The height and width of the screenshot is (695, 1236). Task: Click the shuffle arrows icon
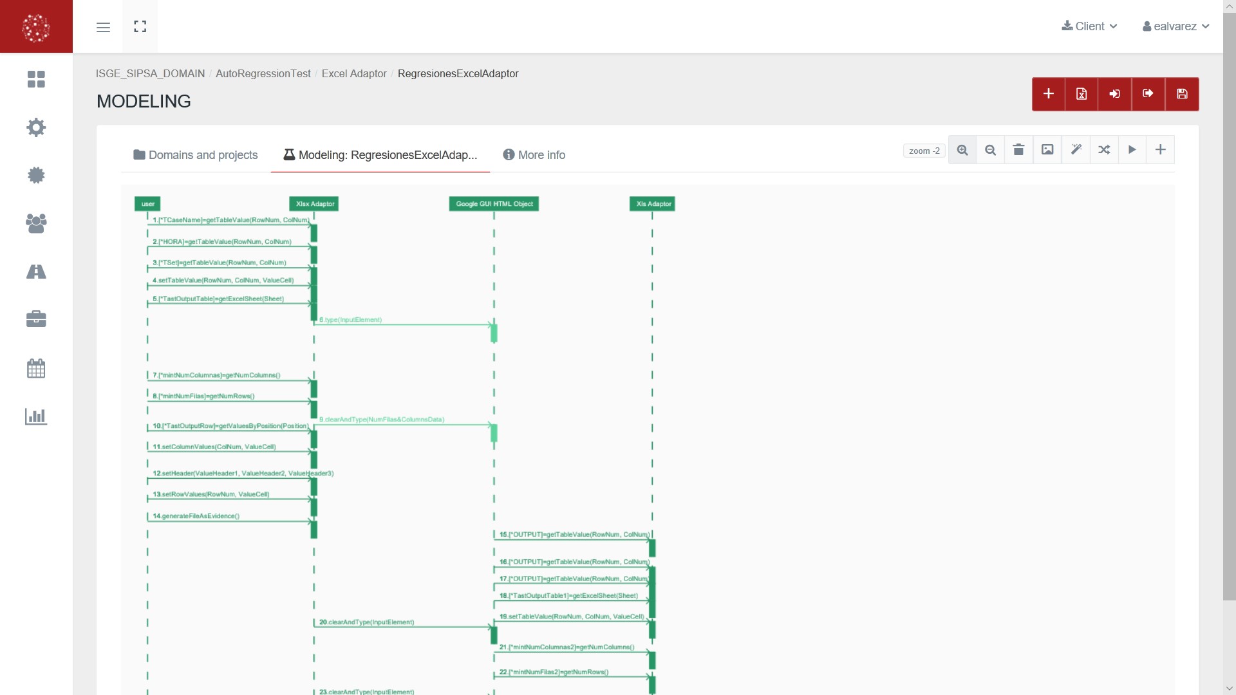point(1104,150)
